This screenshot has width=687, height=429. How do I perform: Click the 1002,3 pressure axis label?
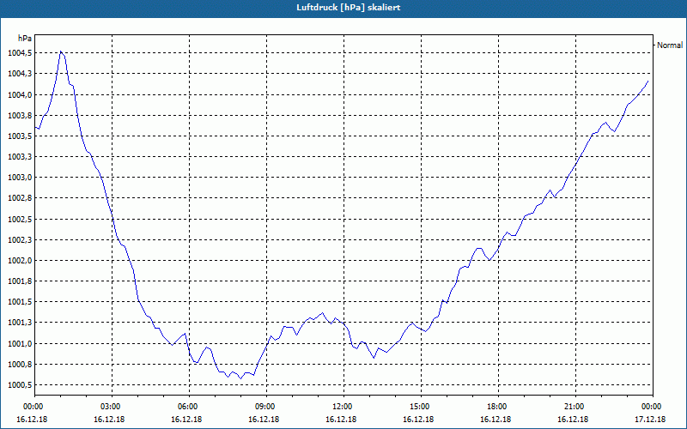tap(19, 240)
